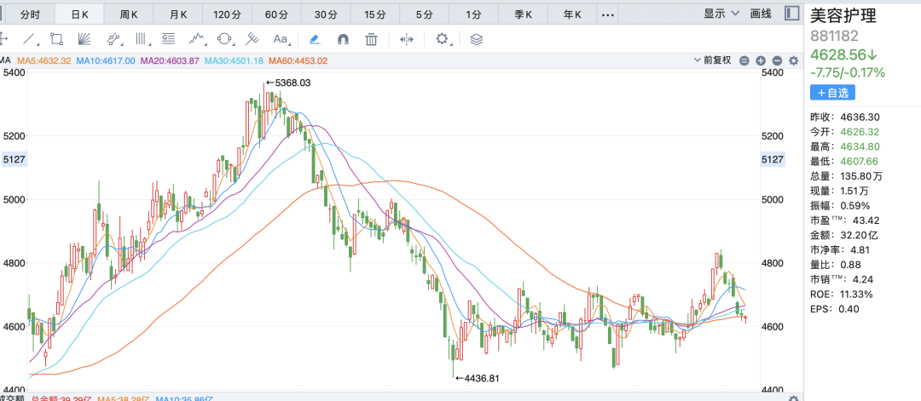Image resolution: width=921 pixels, height=401 pixels.
Task: Pick the fan lines drawing tool
Action: click(84, 38)
